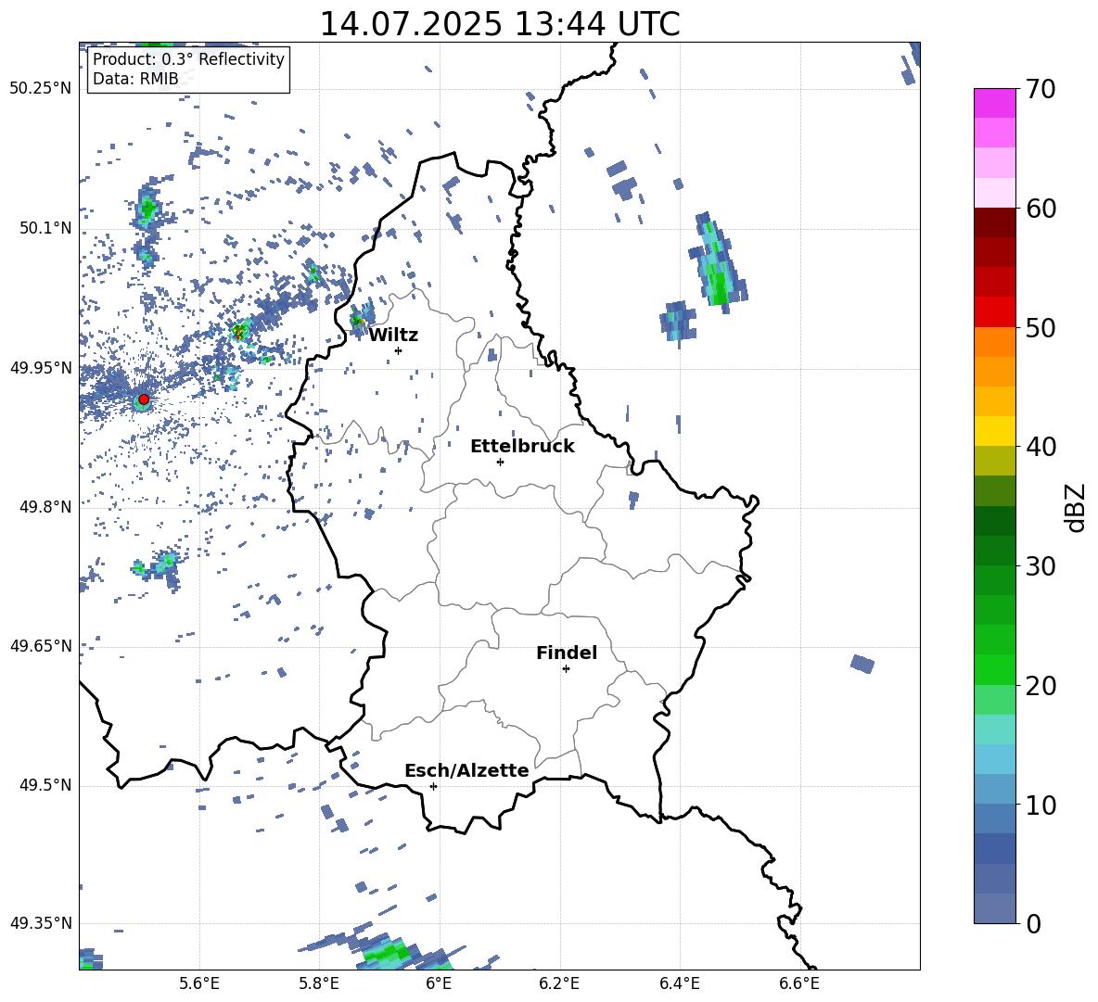Click the 6.4°E longitude label
Screen dimensions: 1098x1002
679,984
